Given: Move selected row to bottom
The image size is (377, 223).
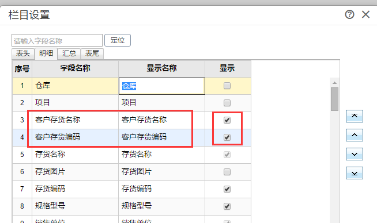Looking at the screenshot, I should [354, 173].
